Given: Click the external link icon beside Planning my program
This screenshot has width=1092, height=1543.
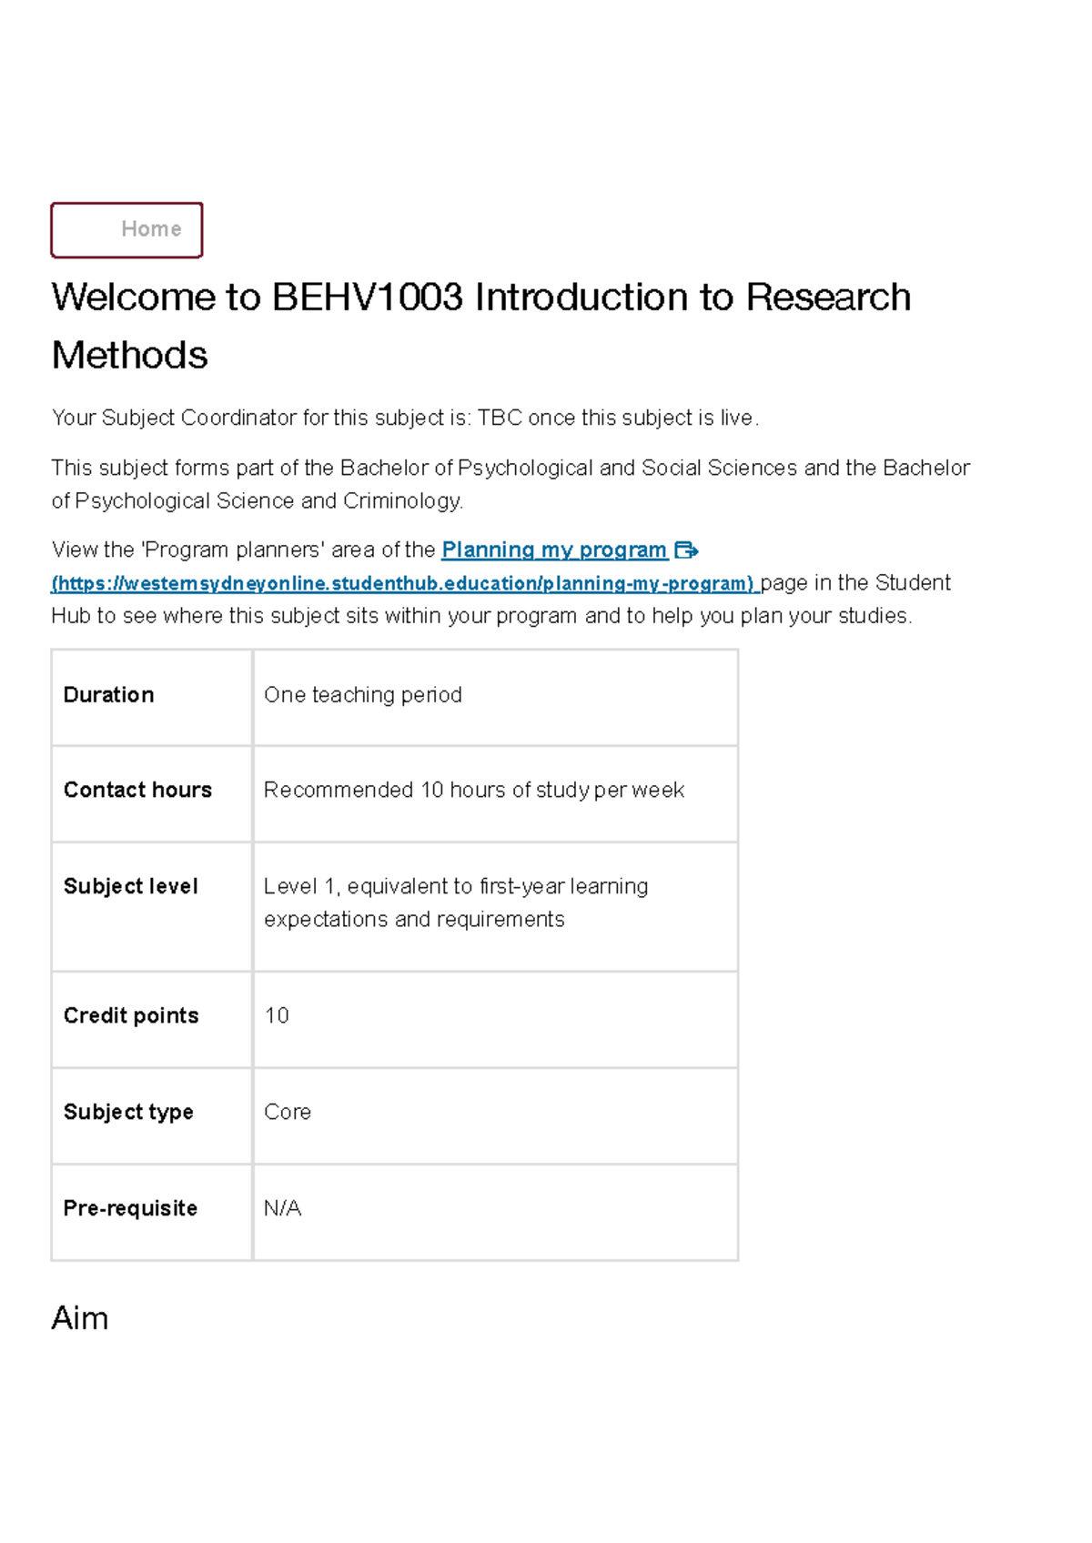Looking at the screenshot, I should pyautogui.click(x=686, y=550).
